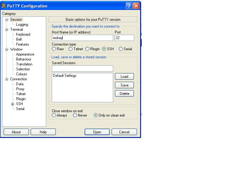Viewport: 248px width, 186px height.
Task: Expand the SSH tree node
Action: point(13,104)
